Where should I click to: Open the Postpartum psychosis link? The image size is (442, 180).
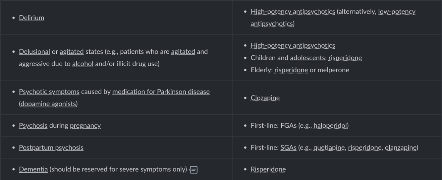click(x=51, y=148)
